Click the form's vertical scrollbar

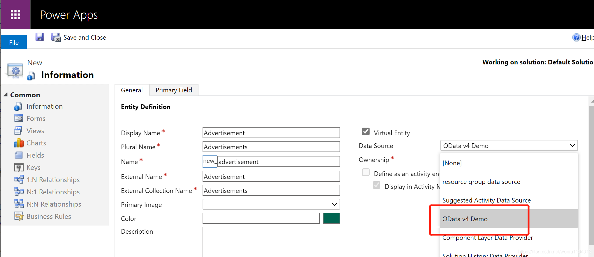click(x=591, y=175)
